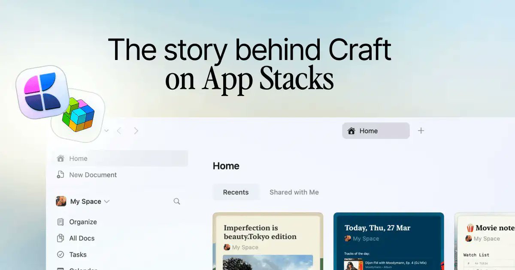The width and height of the screenshot is (515, 270).
Task: Open the Imperfection is beauty document card
Action: point(268,241)
